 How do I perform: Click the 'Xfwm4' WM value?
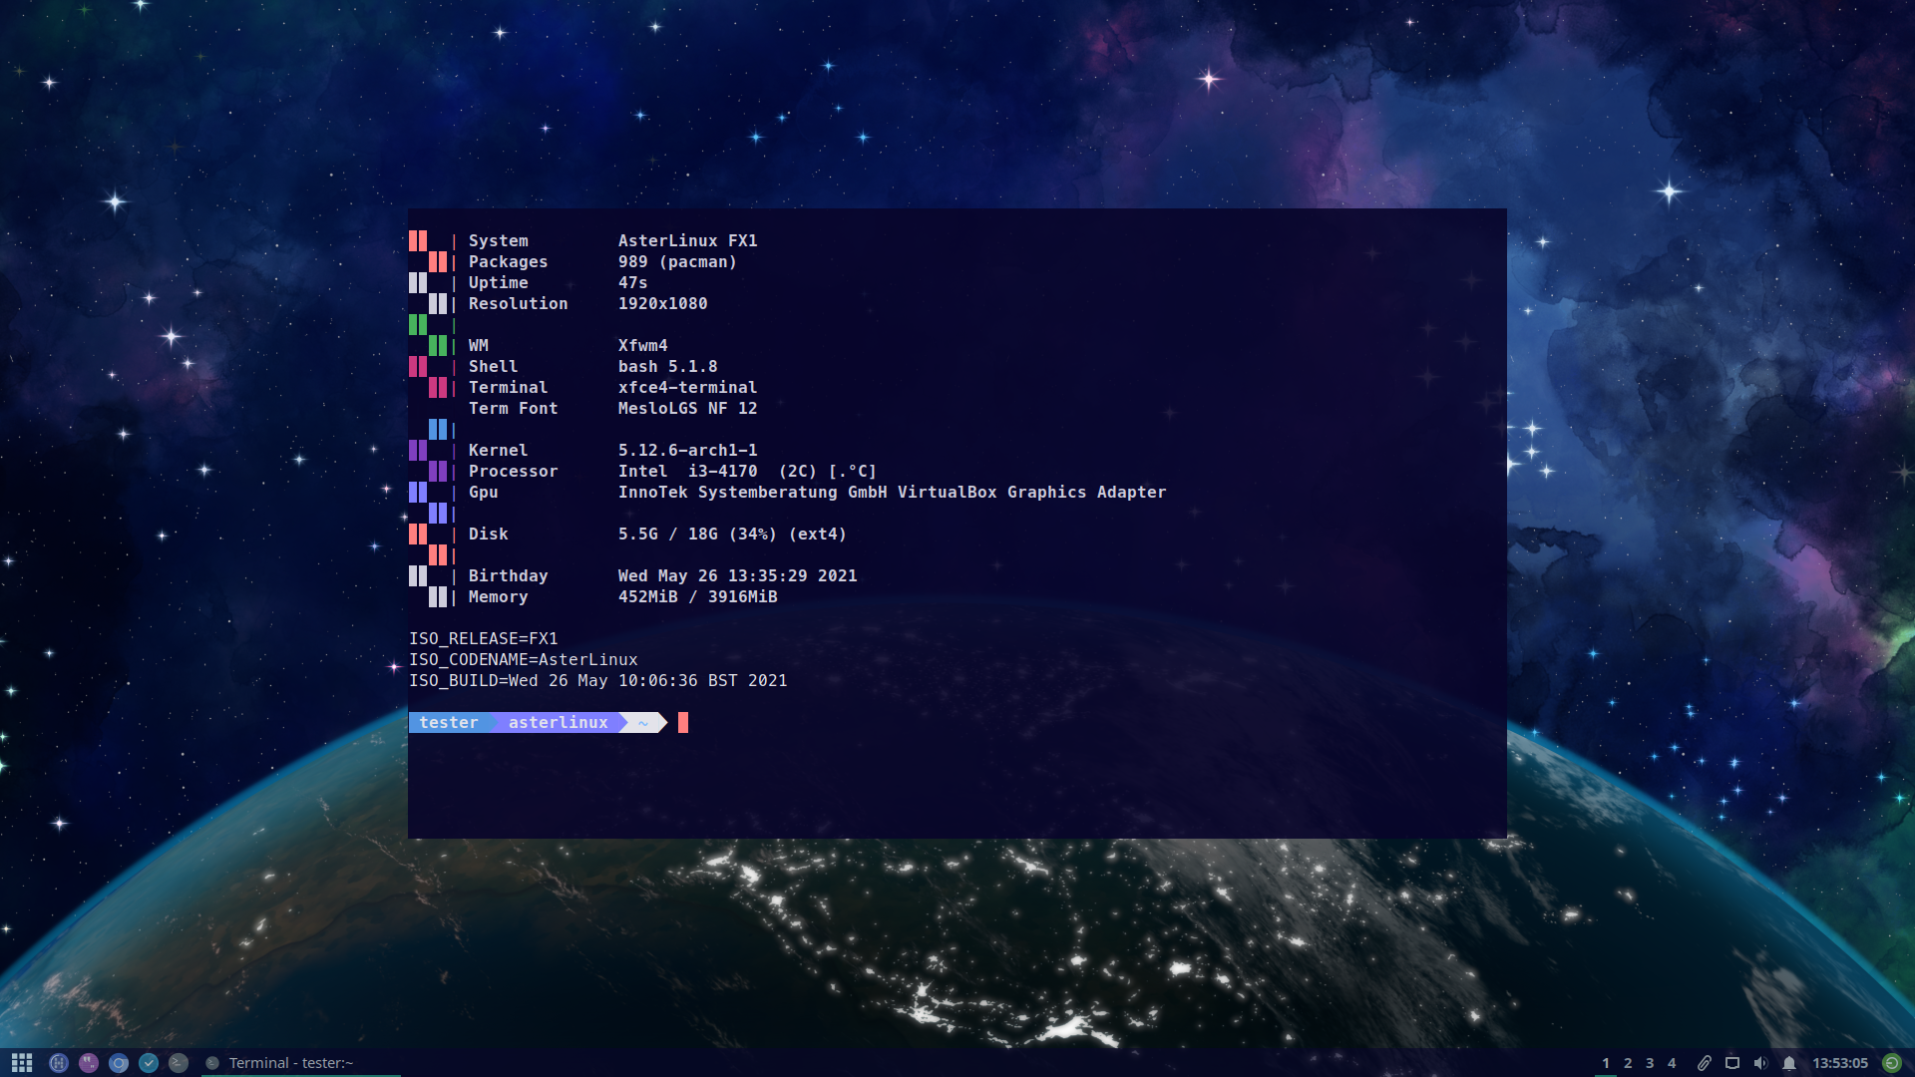[x=643, y=345]
